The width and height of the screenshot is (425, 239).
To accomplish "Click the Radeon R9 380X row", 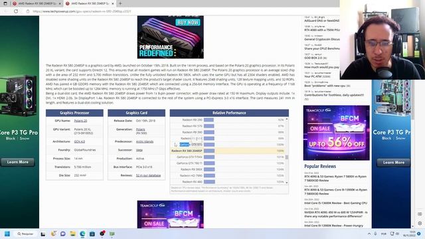I will tap(227, 169).
